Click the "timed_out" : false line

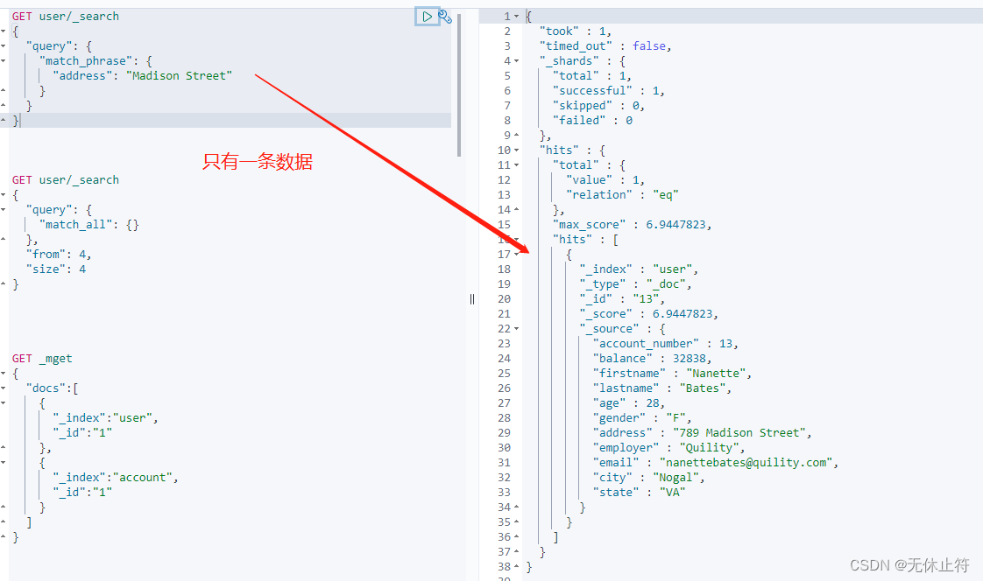605,46
